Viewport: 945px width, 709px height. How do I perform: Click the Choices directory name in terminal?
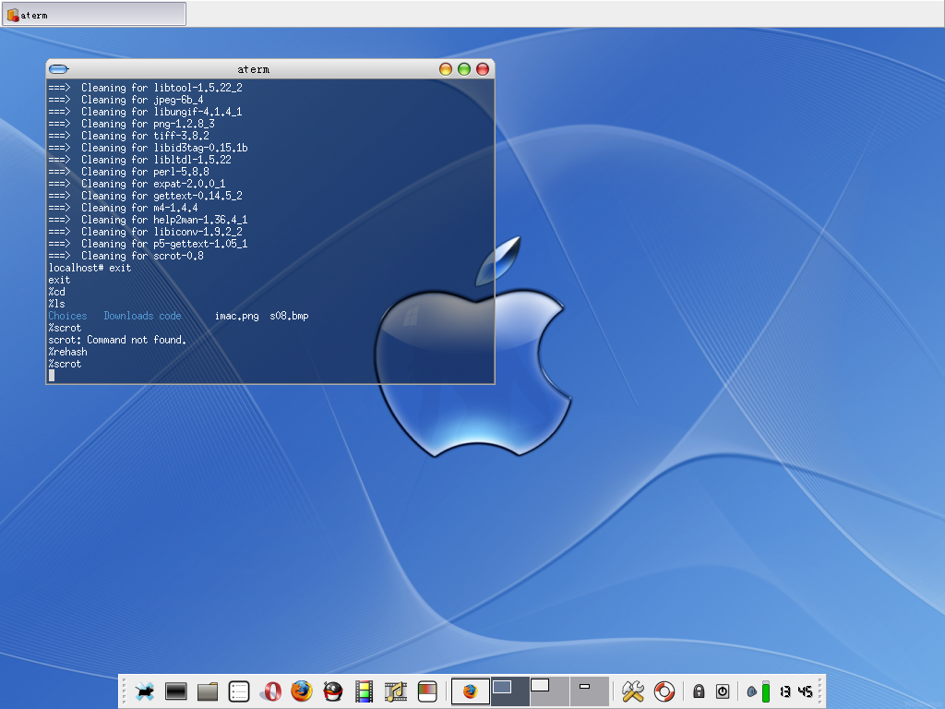67,316
